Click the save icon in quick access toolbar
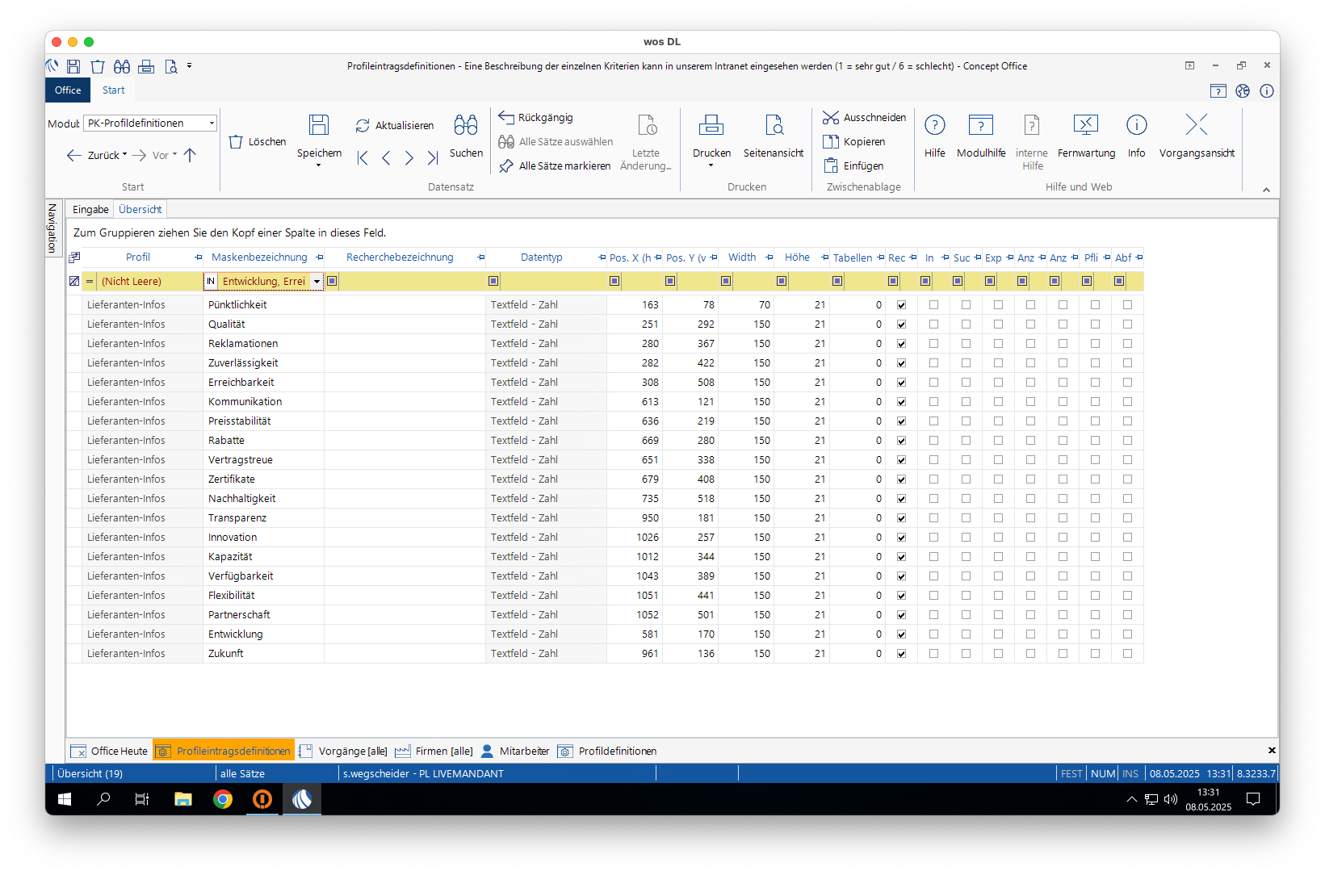Screen dimensions: 1325x875 click(x=73, y=66)
